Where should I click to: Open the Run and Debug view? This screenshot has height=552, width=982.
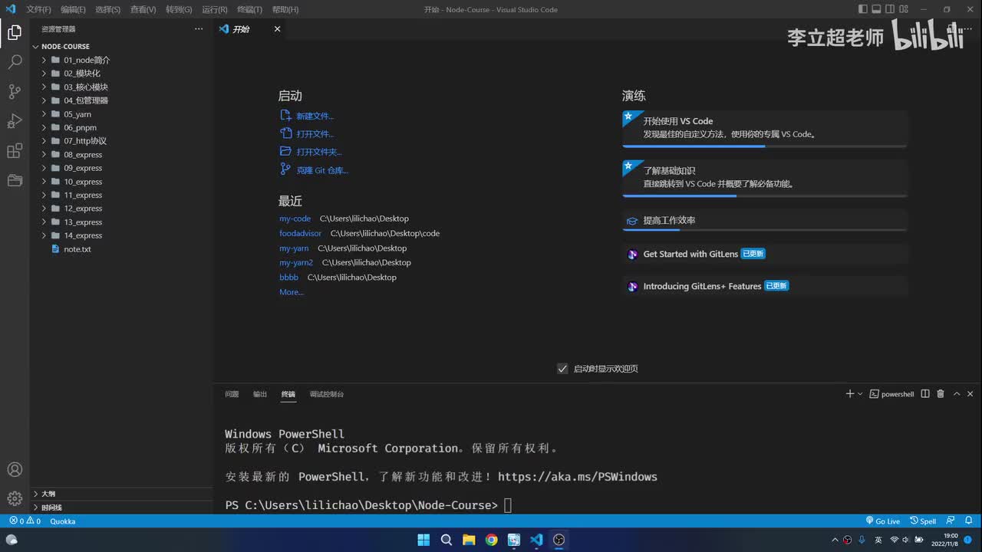(15, 121)
